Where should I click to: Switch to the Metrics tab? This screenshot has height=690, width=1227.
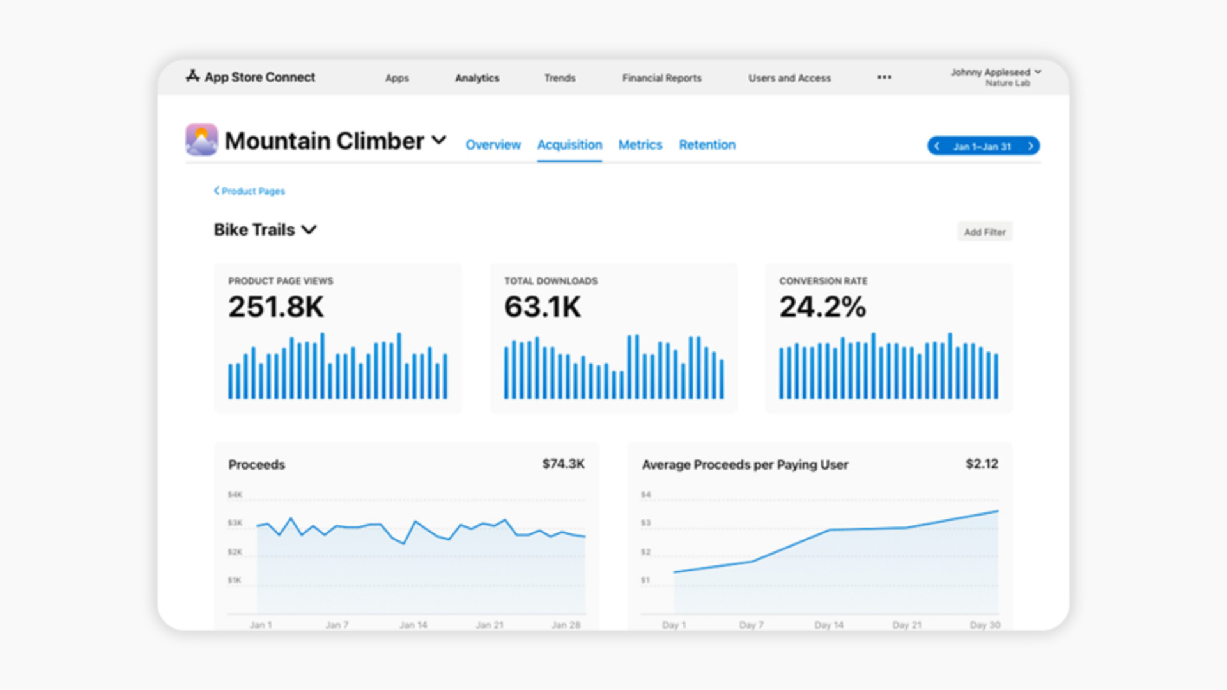click(640, 145)
